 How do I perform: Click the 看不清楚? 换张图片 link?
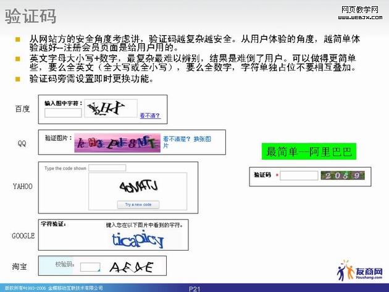[187, 142]
